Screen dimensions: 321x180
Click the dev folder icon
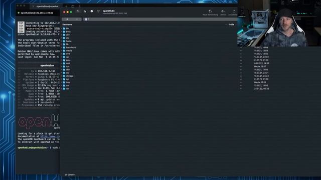click(x=64, y=35)
